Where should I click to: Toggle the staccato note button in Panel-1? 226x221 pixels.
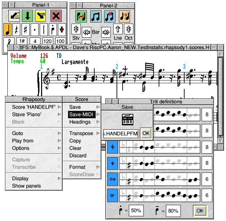(x=53, y=30)
